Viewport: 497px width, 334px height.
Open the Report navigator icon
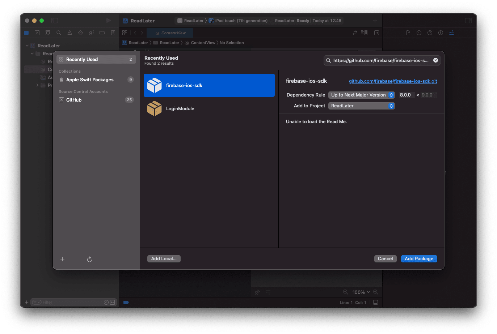click(113, 33)
